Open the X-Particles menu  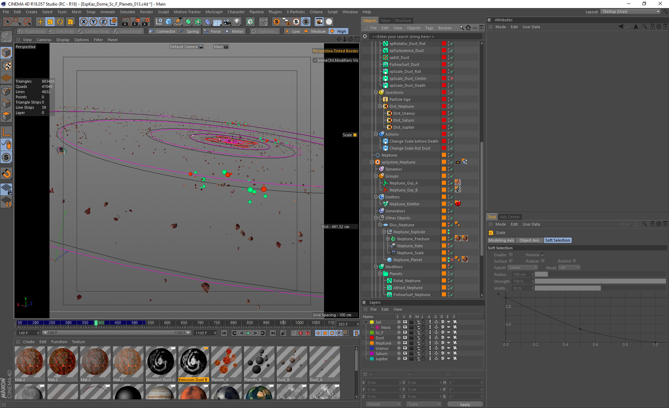[295, 12]
